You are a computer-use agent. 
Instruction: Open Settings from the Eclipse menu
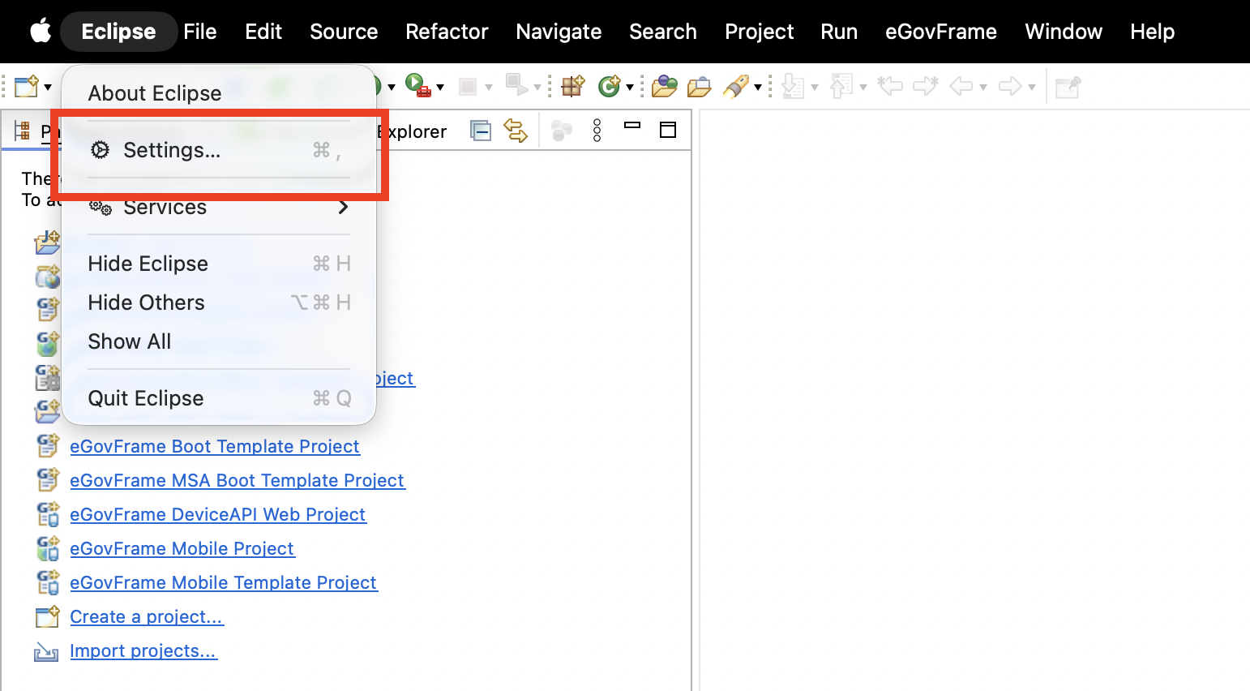[x=219, y=150]
